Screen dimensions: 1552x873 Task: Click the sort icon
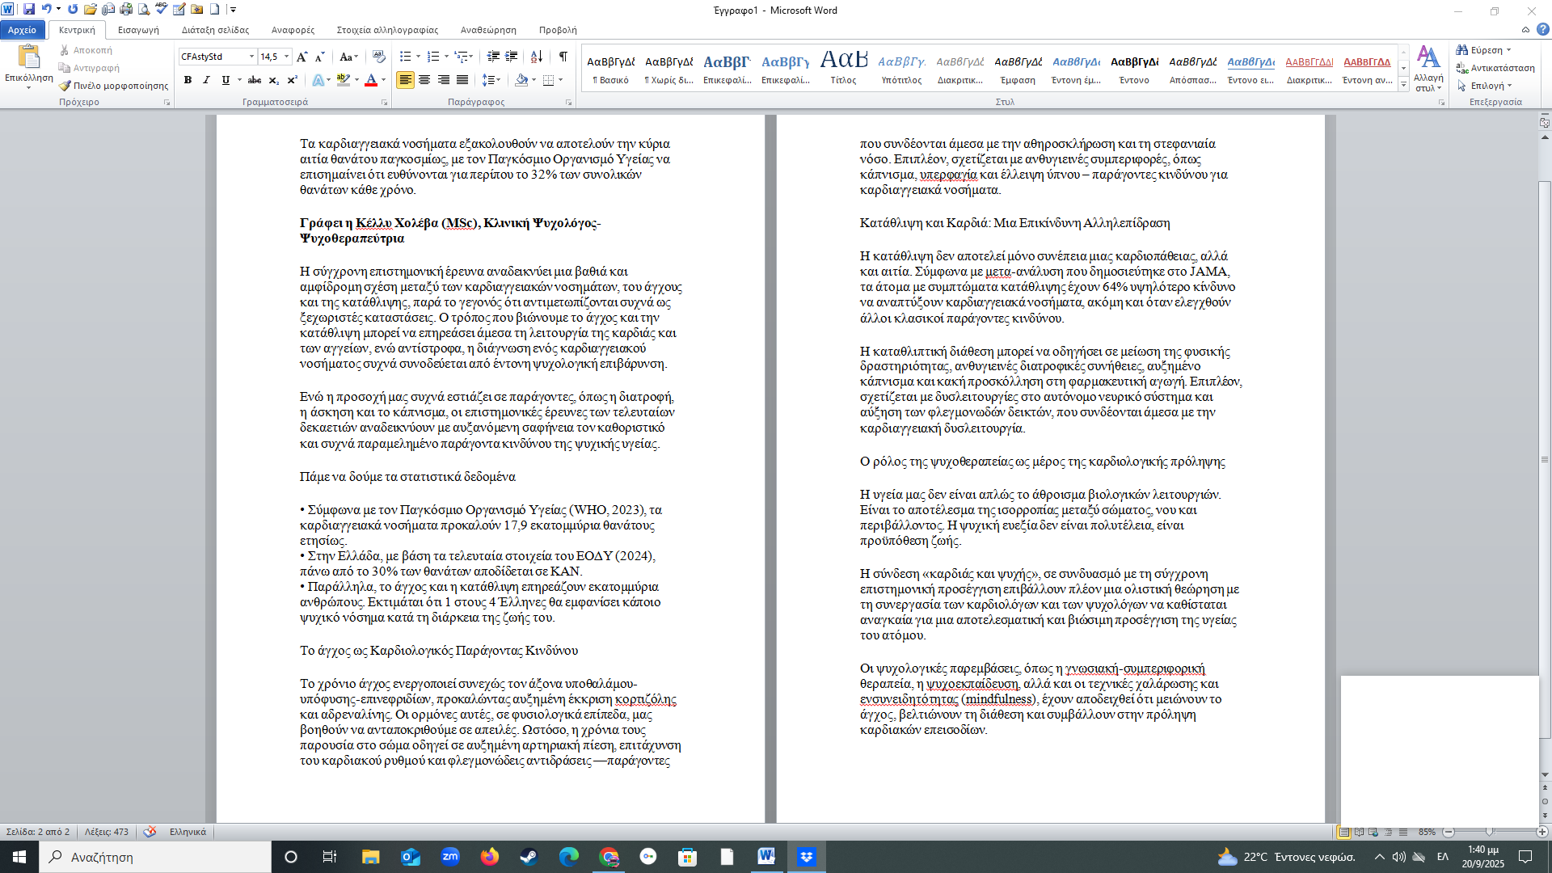tap(536, 57)
